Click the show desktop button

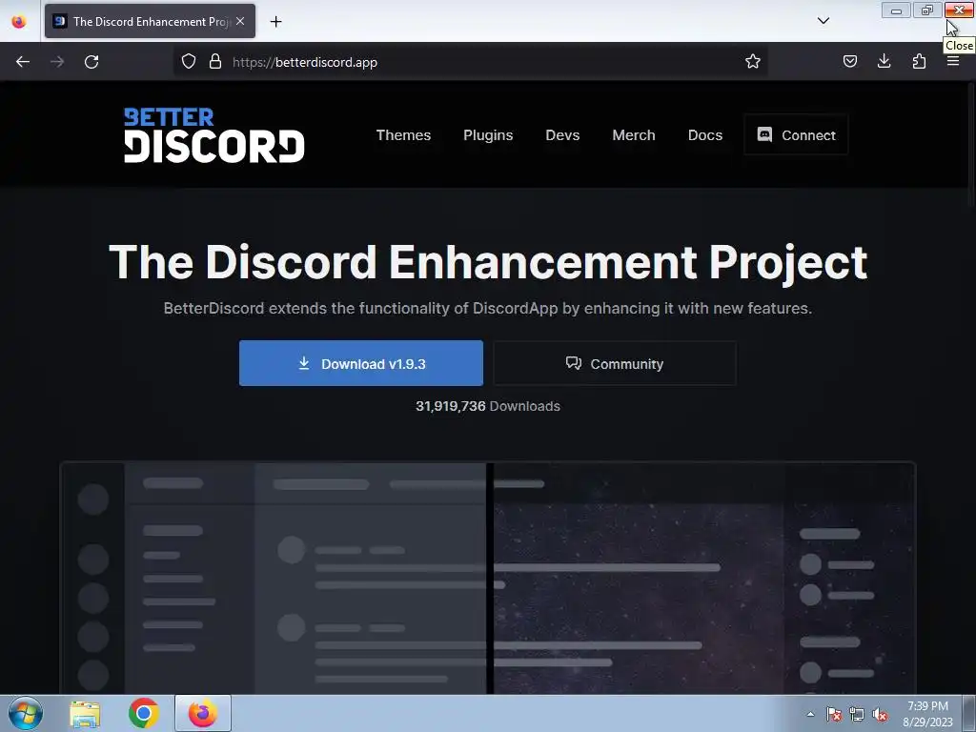pyautogui.click(x=969, y=713)
